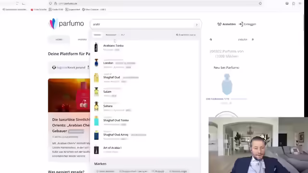308x173 pixels.
Task: Open the 'Die luxuriöse Sinnlichkeit' article headline
Action: pyautogui.click(x=71, y=125)
